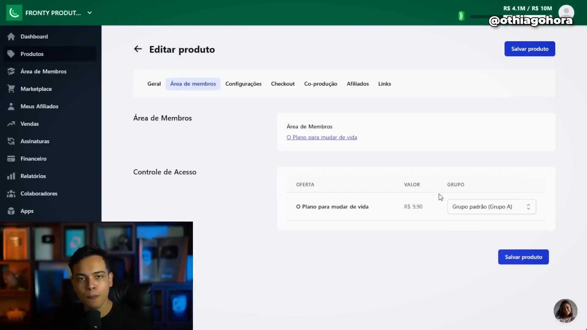
Task: Switch to the Configurações tab
Action: [x=243, y=84]
